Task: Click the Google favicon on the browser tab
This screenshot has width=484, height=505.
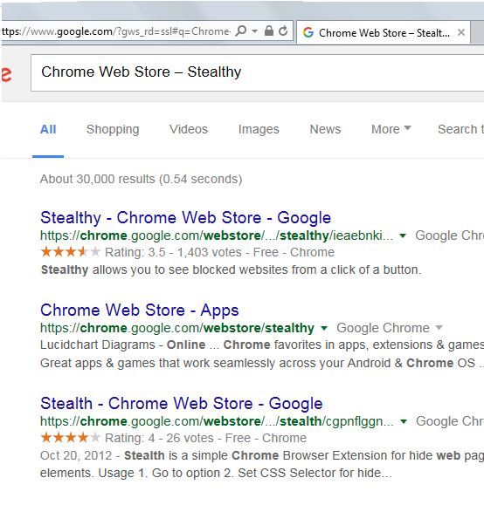Action: (x=308, y=32)
